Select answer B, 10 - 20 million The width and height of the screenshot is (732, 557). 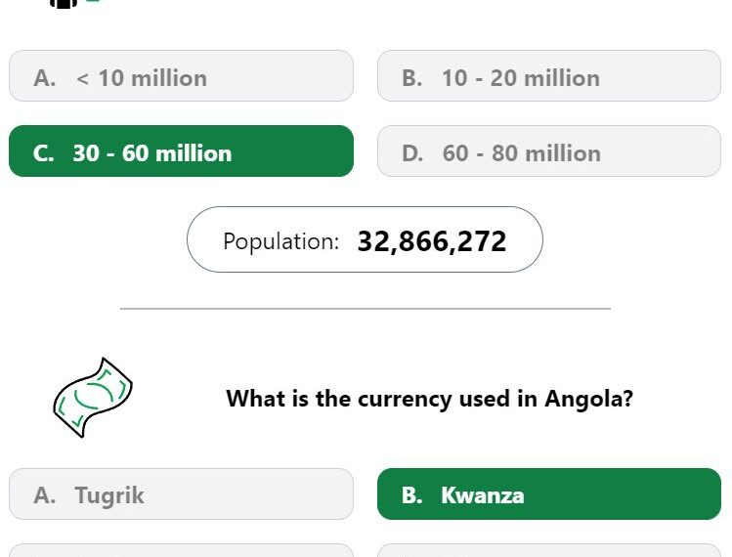549,76
